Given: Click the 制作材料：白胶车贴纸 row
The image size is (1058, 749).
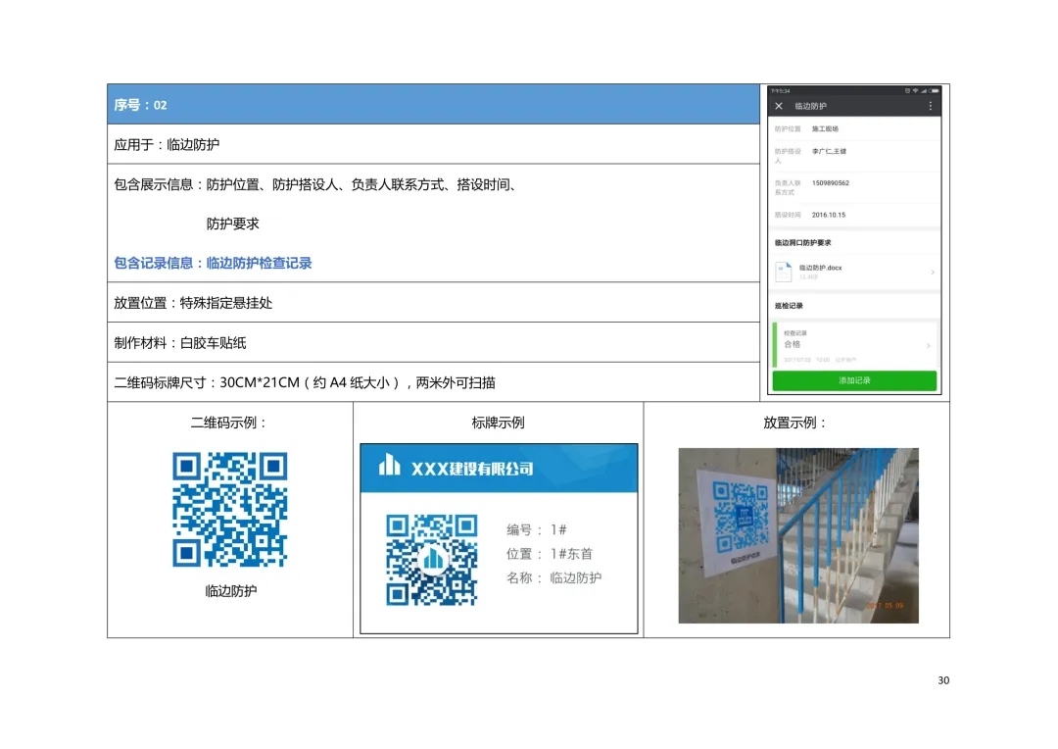Looking at the screenshot, I should pos(433,342).
